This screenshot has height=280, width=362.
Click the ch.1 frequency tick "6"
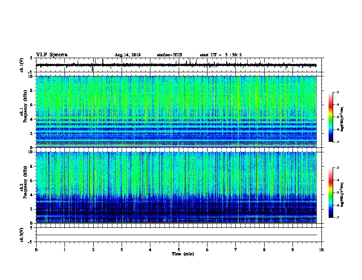pos(32,105)
